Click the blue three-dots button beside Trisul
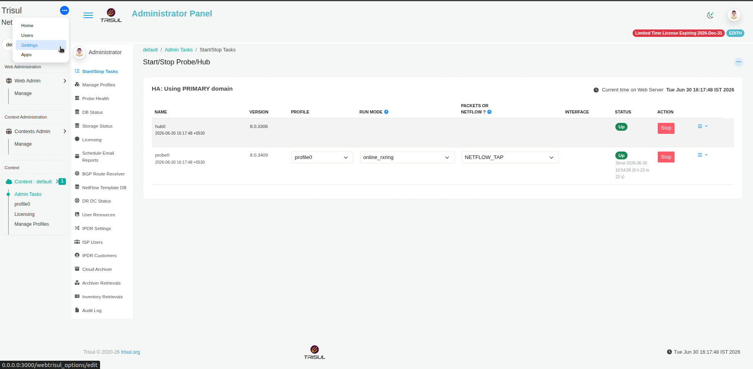 click(65, 11)
